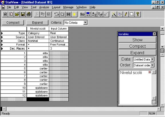Select the magnifier zoom tool icon
The image size is (165, 117).
[x=132, y=14]
